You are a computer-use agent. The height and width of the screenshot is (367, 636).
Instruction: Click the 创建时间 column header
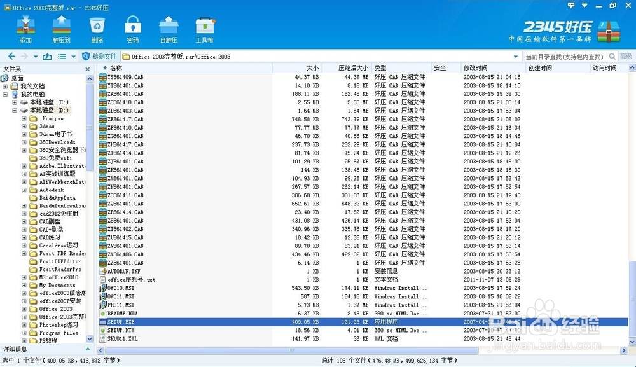(x=557, y=67)
